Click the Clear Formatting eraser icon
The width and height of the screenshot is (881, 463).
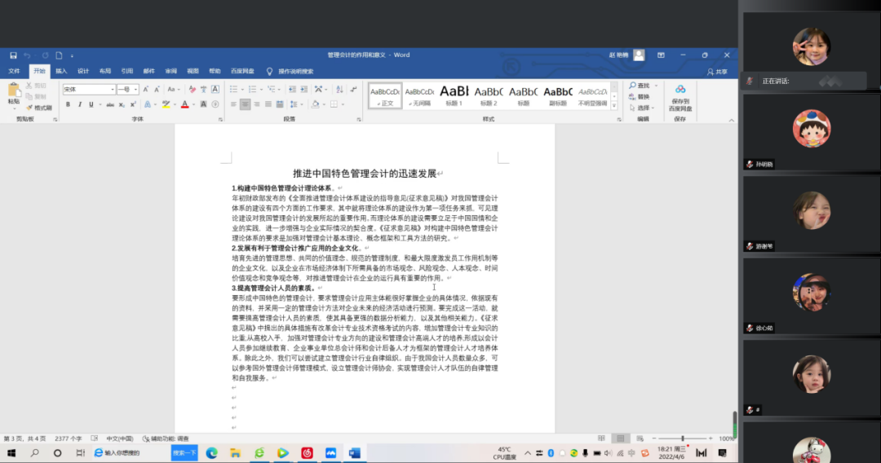coord(193,89)
